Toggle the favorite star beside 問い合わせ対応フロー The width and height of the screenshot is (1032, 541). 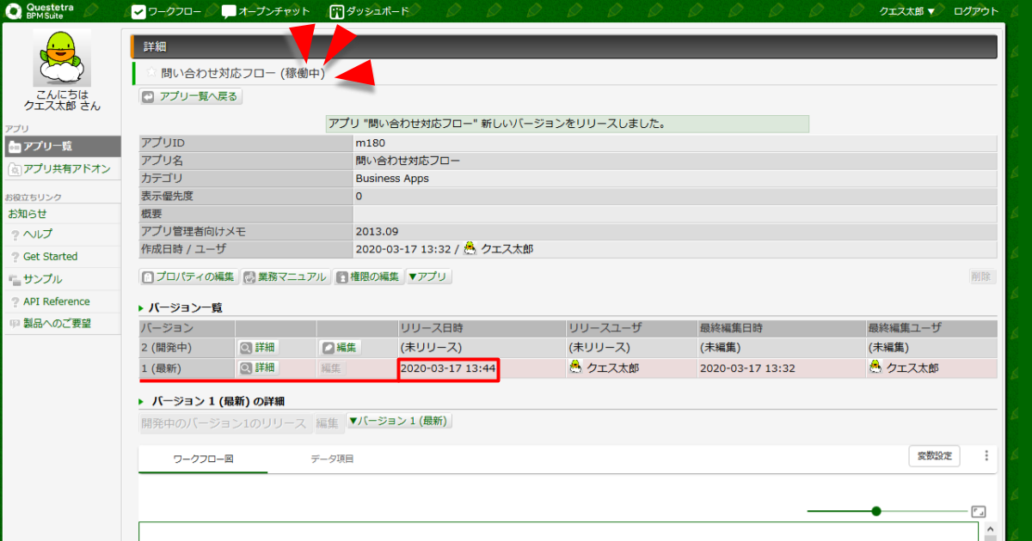click(151, 74)
